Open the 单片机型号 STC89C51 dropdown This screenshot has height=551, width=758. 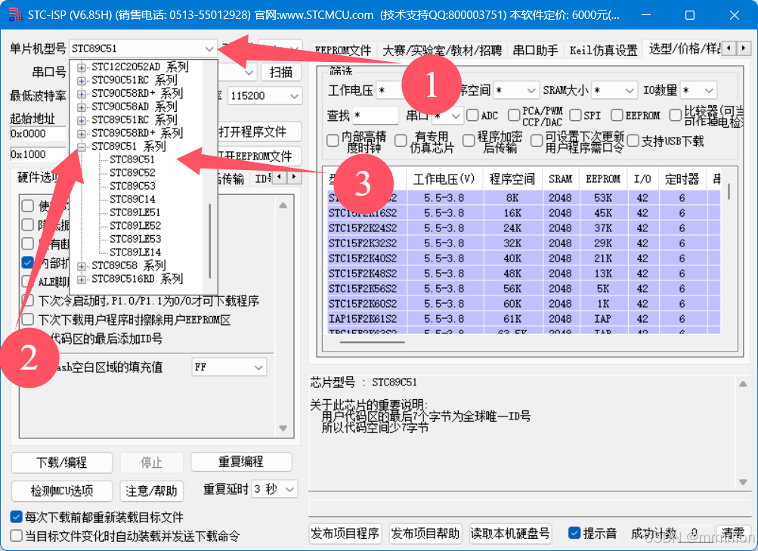(209, 49)
